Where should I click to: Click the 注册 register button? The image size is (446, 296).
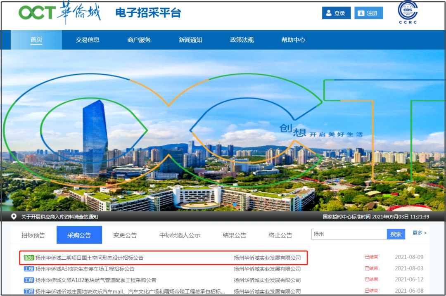tap(368, 13)
